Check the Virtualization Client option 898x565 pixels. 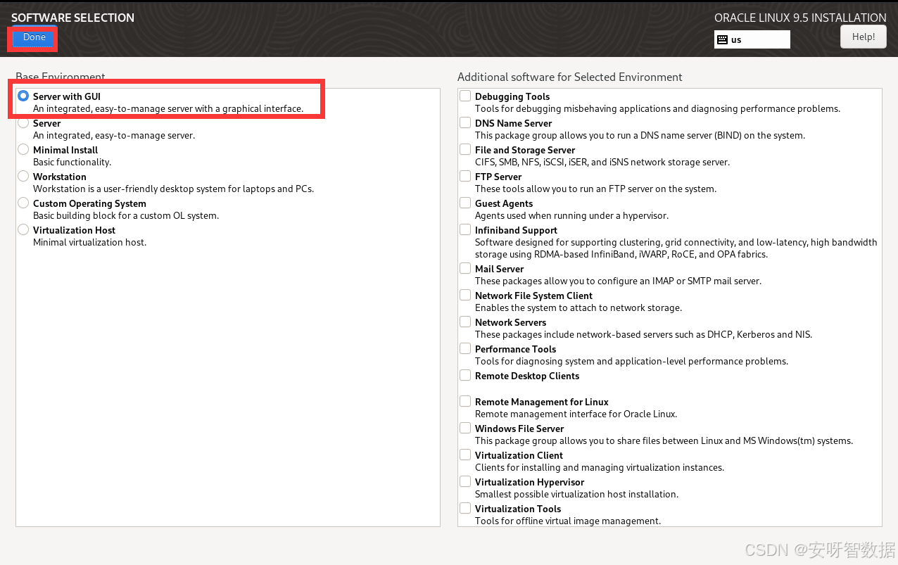pos(465,455)
